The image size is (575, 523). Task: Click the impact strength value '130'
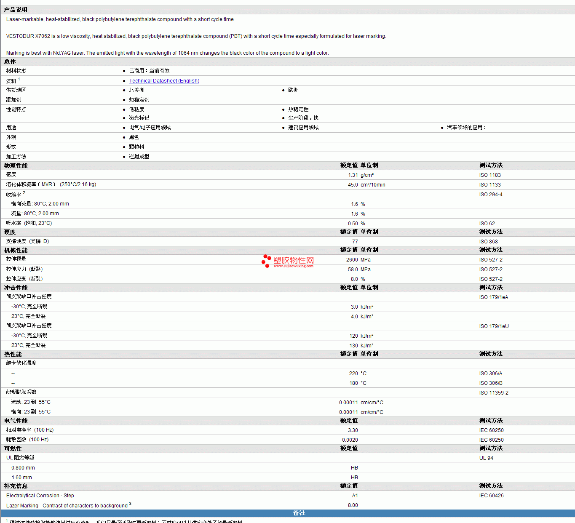354,346
